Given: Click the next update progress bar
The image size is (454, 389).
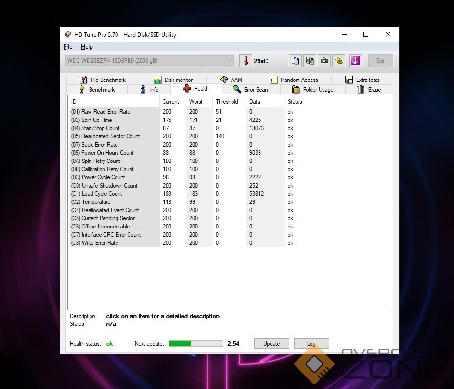Looking at the screenshot, I should [195, 344].
